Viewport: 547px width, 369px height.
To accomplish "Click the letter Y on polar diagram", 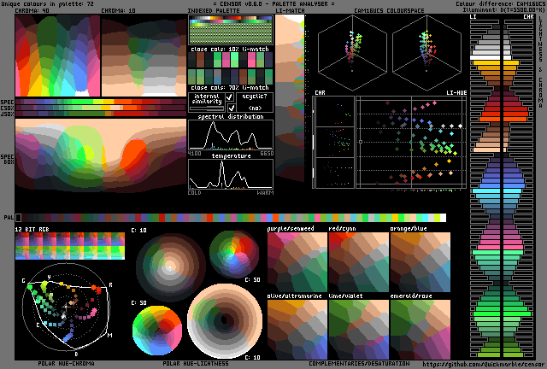I will [x=49, y=277].
